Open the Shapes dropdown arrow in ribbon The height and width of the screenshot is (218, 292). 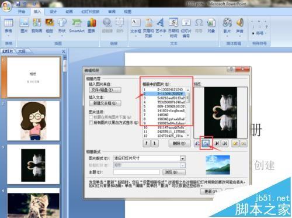coord(62,36)
